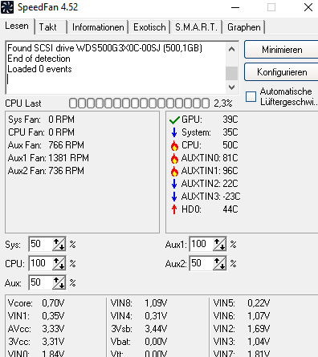Image resolution: width=318 pixels, height=357 pixels.
Task: Select the 'Aux1 Fan: 1381 RPM' reading
Action: pos(48,158)
